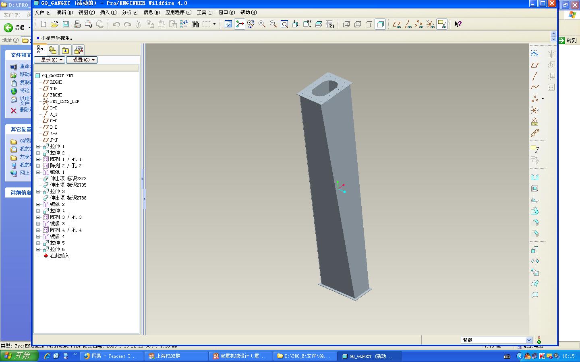Switch to Shading display mode
Image resolution: width=580 pixels, height=362 pixels.
[380, 24]
